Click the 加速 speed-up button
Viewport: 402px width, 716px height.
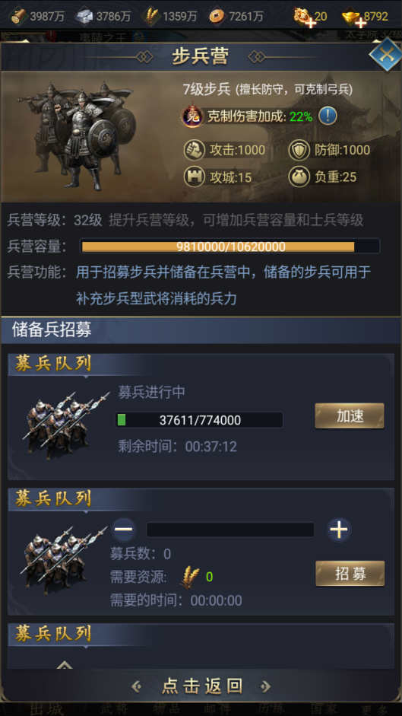pos(350,415)
